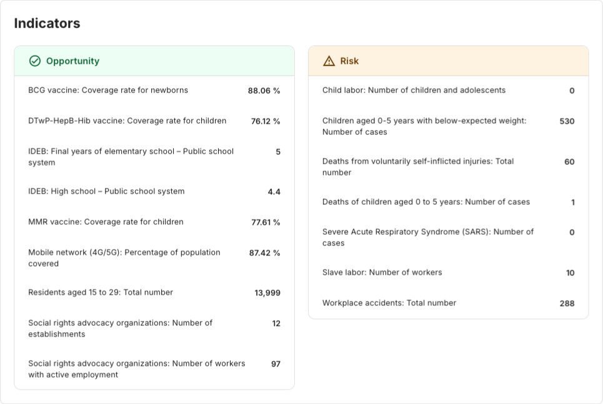Select the Opportunity panel header label
The height and width of the screenshot is (404, 603).
click(x=72, y=61)
